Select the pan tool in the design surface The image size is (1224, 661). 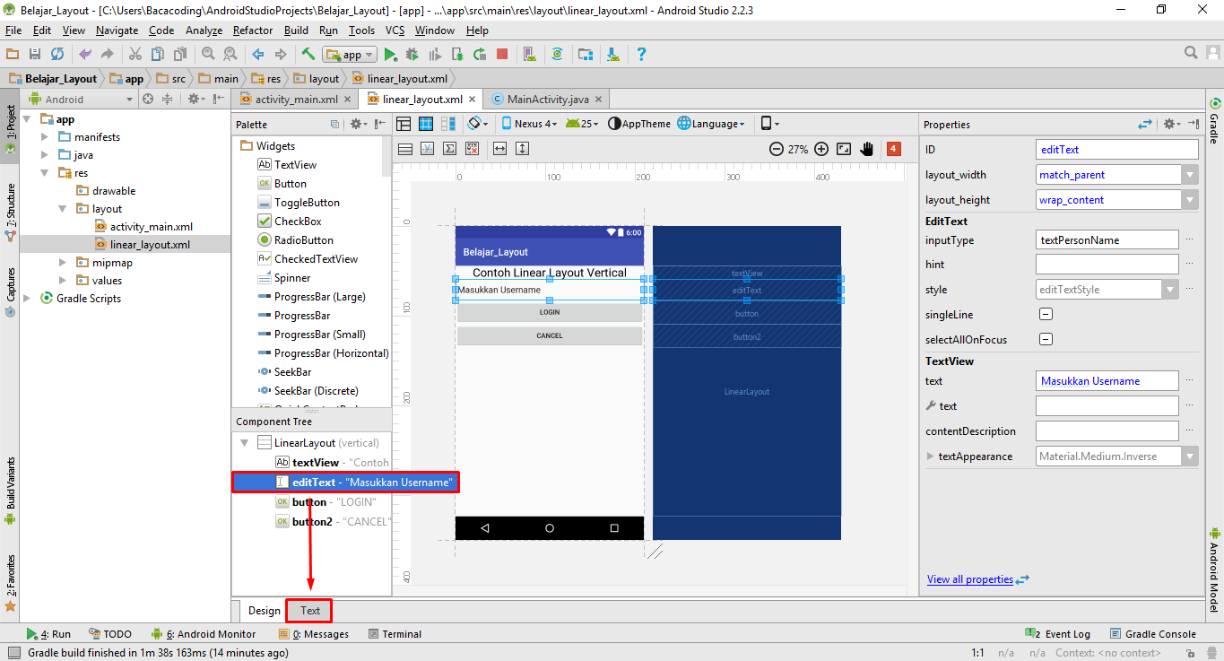[x=866, y=149]
